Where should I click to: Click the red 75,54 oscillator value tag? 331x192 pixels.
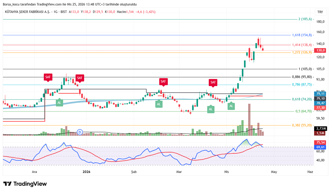(321, 143)
